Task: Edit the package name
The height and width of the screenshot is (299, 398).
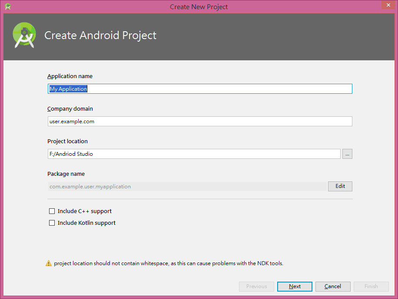Action: pyautogui.click(x=340, y=186)
